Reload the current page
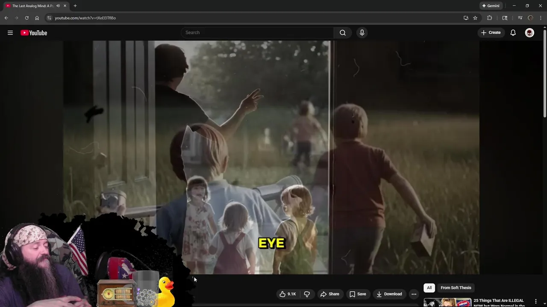The image size is (547, 307). [x=27, y=18]
